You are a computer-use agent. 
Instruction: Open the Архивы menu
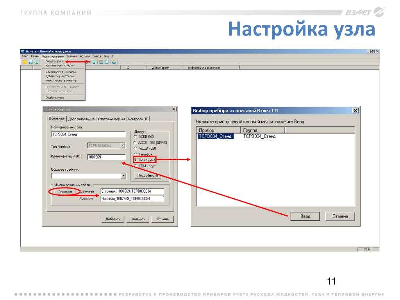(x=85, y=56)
